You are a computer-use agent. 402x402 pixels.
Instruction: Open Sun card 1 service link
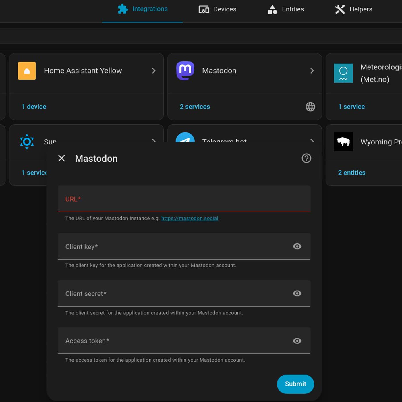(x=34, y=173)
